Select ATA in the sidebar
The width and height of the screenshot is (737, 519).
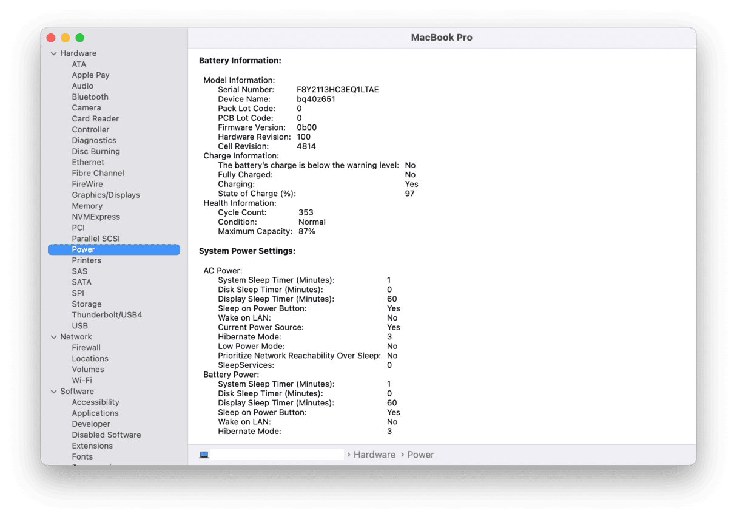tap(79, 64)
